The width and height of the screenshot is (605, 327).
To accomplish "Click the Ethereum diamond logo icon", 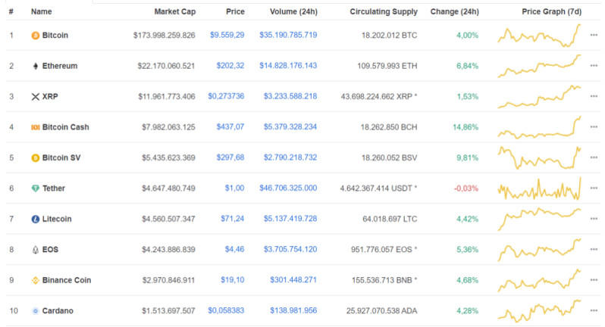I will (x=35, y=66).
